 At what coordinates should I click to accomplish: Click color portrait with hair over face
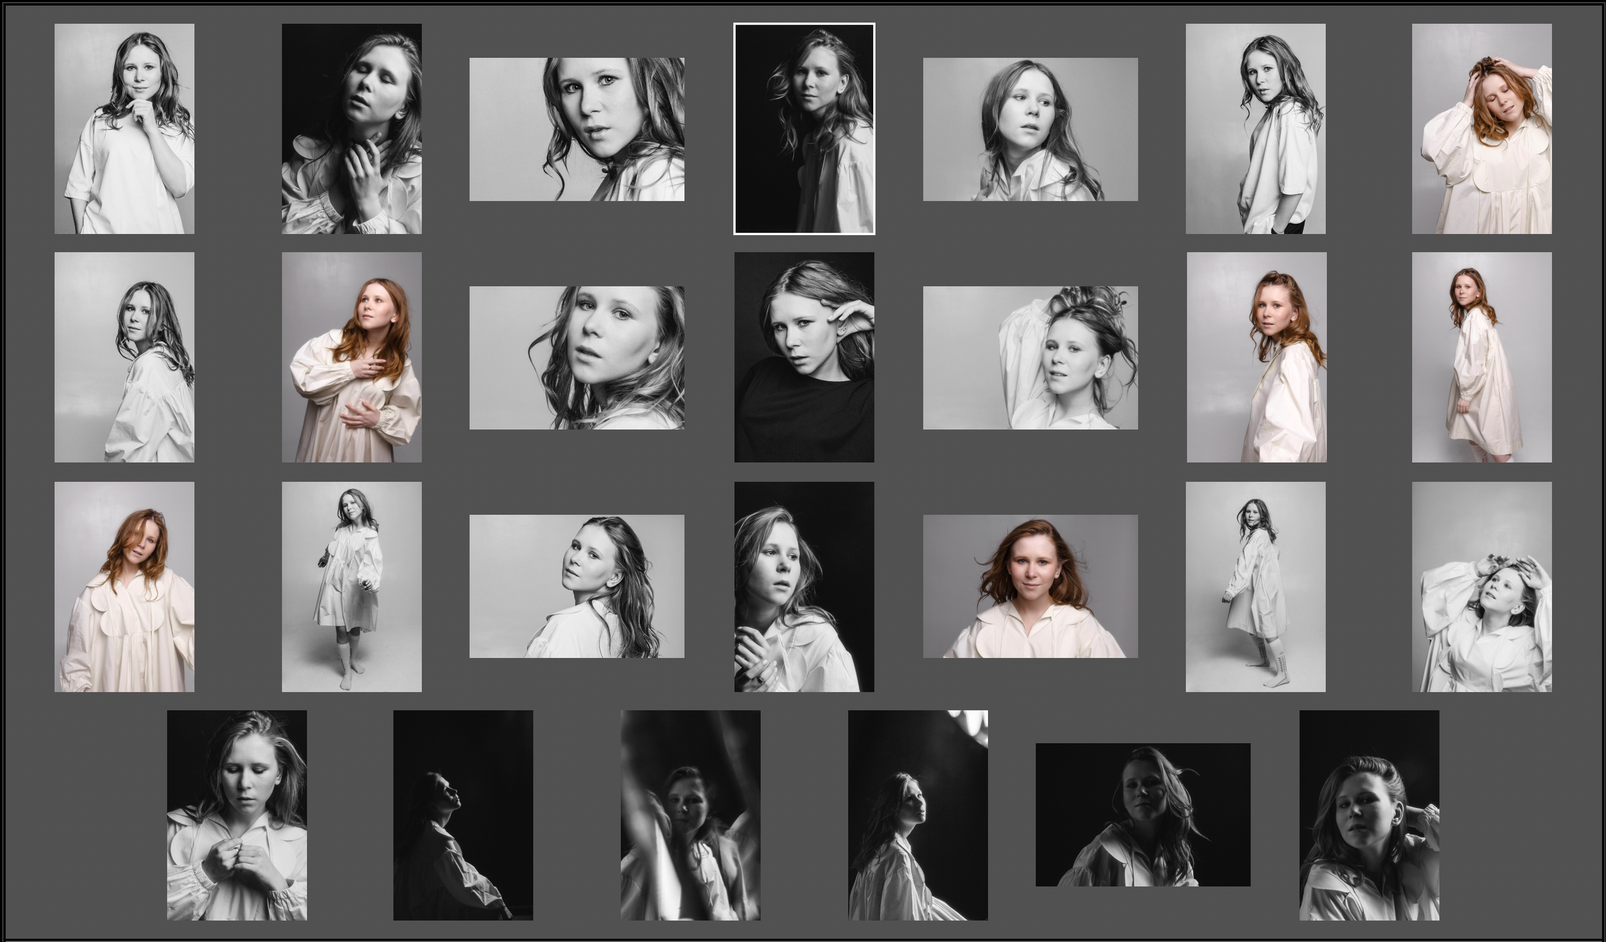pyautogui.click(x=124, y=586)
